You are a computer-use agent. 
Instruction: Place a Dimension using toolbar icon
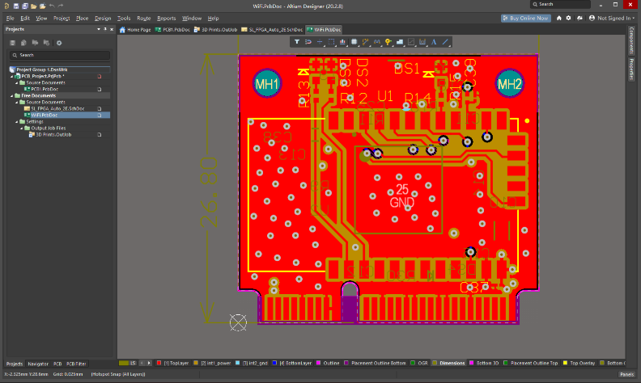422,42
